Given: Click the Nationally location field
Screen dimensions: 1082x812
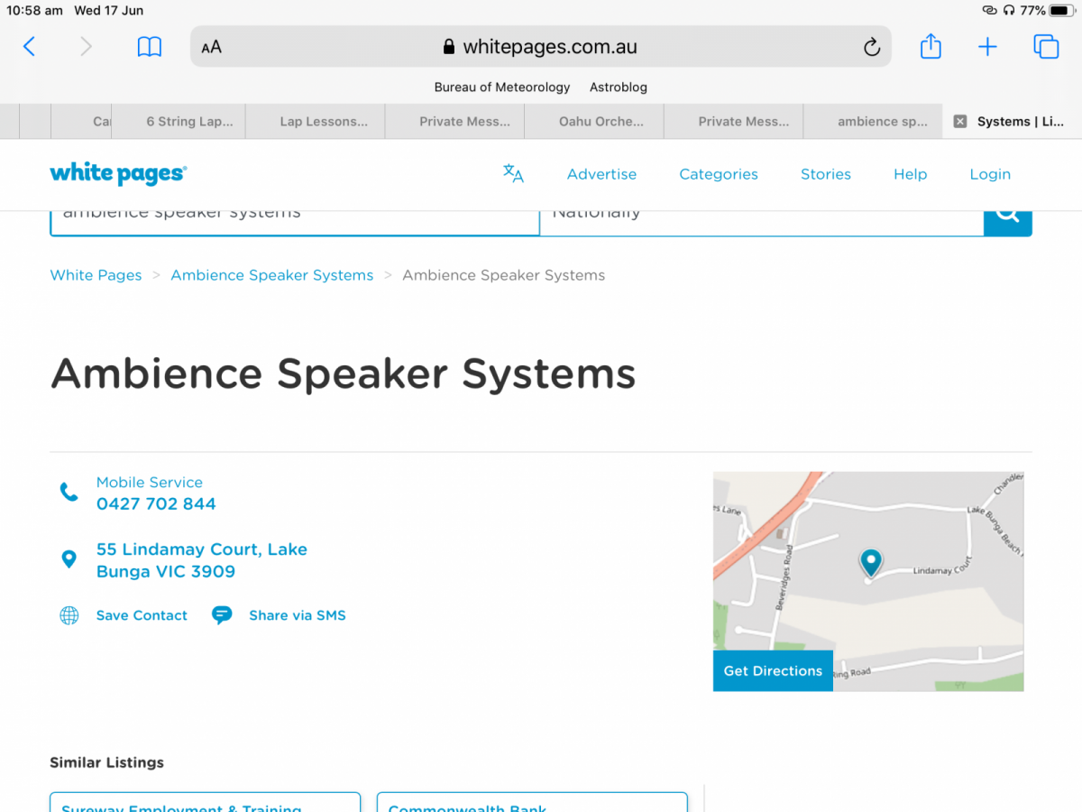Looking at the screenshot, I should coord(762,222).
